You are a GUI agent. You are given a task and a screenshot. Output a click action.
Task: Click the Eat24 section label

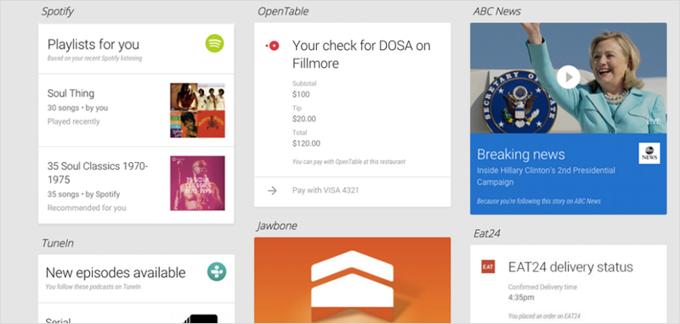click(x=486, y=233)
